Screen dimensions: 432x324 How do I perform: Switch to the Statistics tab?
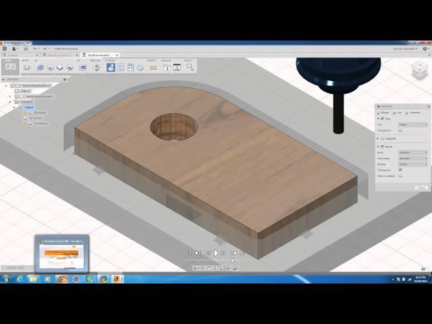coord(414,113)
